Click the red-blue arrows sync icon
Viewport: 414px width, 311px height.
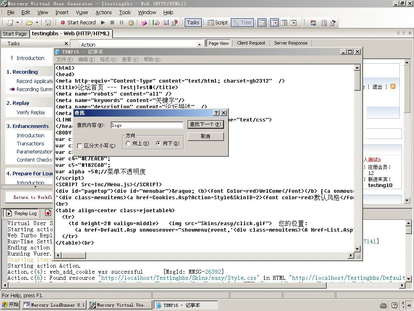313,23
